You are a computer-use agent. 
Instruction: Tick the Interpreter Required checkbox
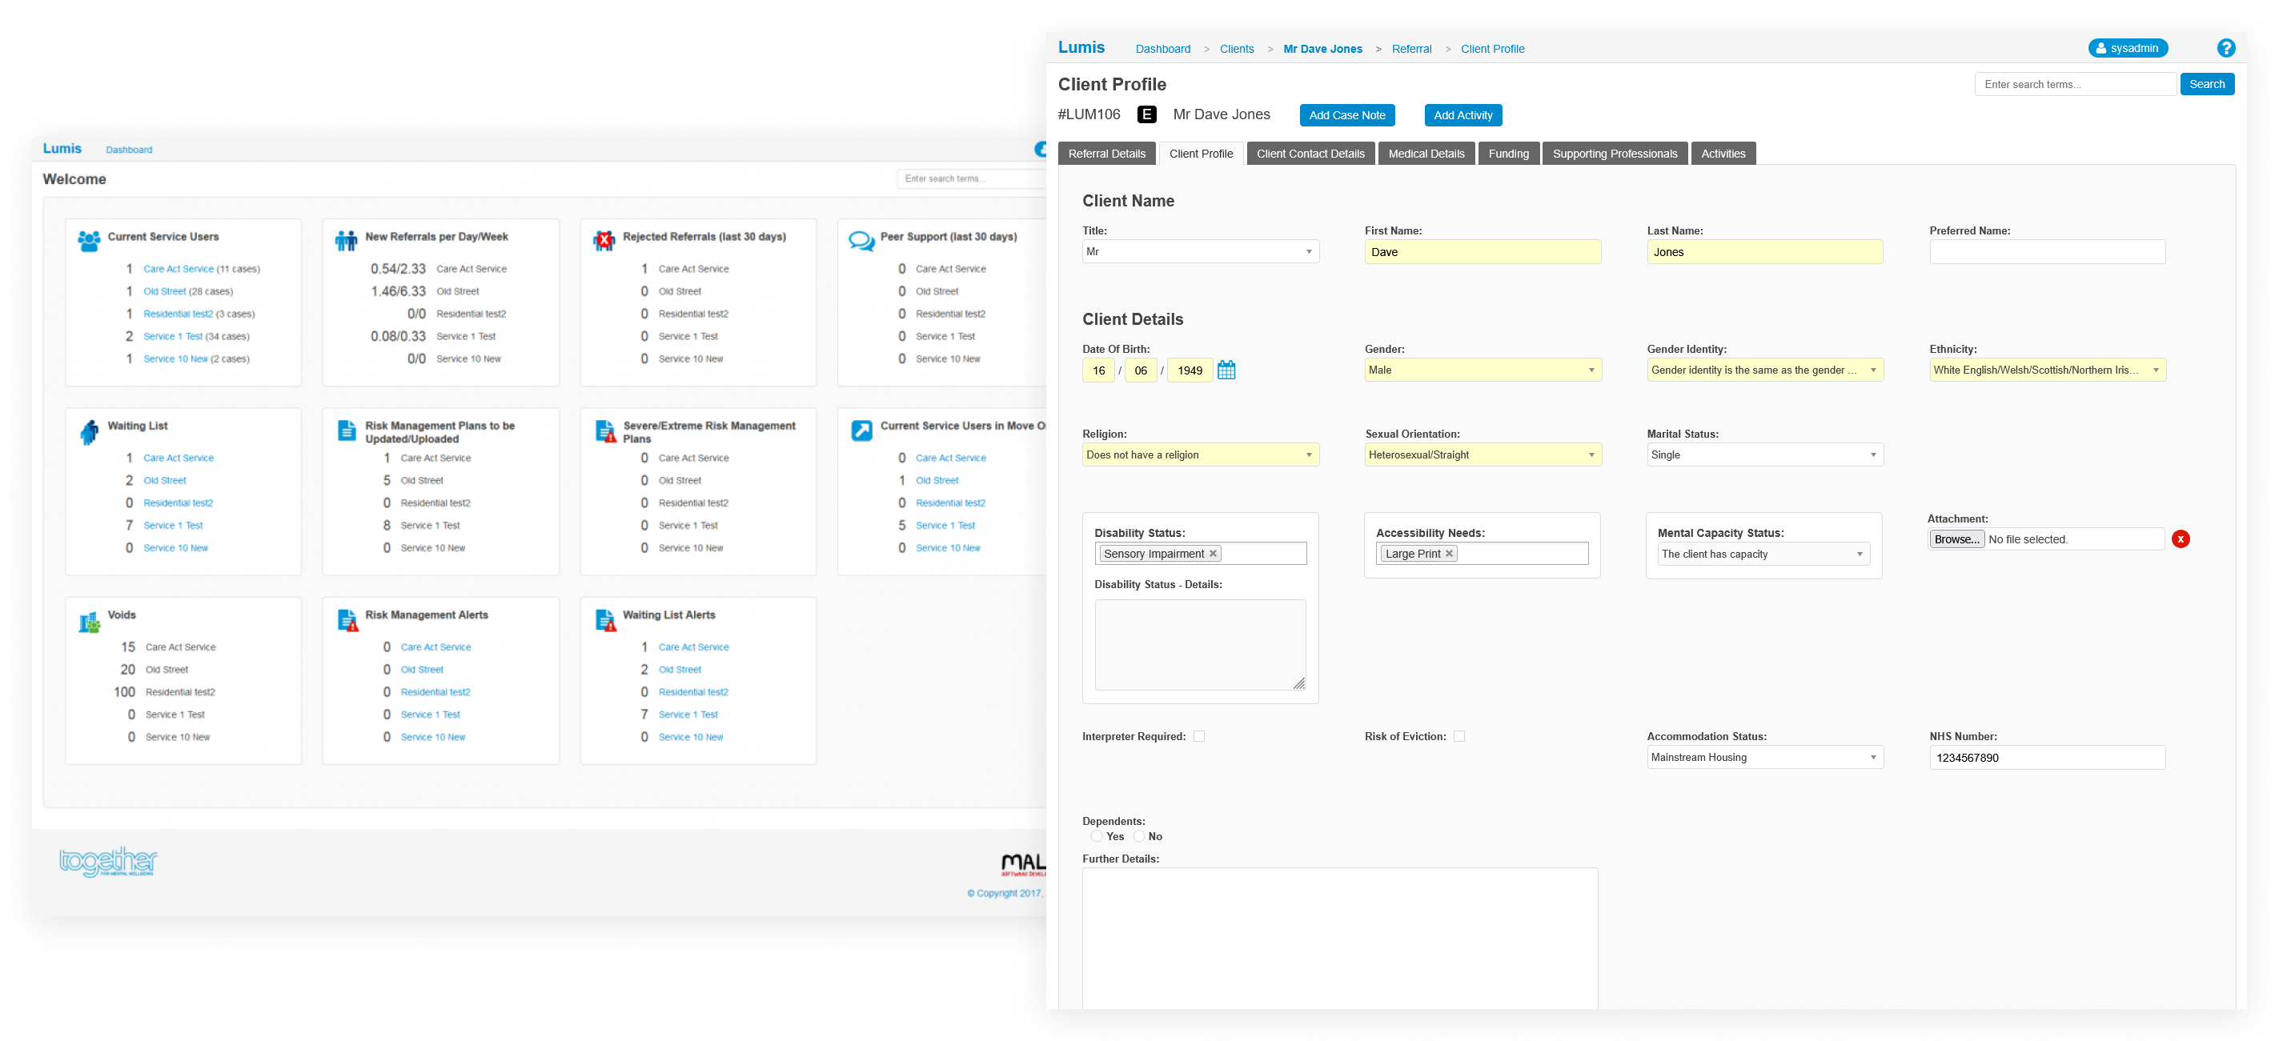click(1199, 736)
